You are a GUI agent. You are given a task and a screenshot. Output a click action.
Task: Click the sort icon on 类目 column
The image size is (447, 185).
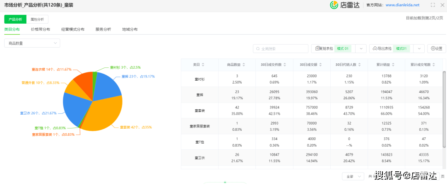tap(203, 65)
